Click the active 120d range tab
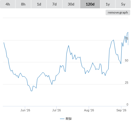Viewport: 131px width, 126px height. 90,4
